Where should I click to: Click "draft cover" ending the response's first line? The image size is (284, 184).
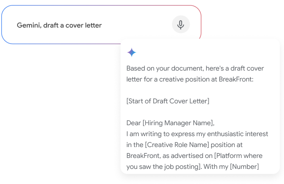click(247, 68)
